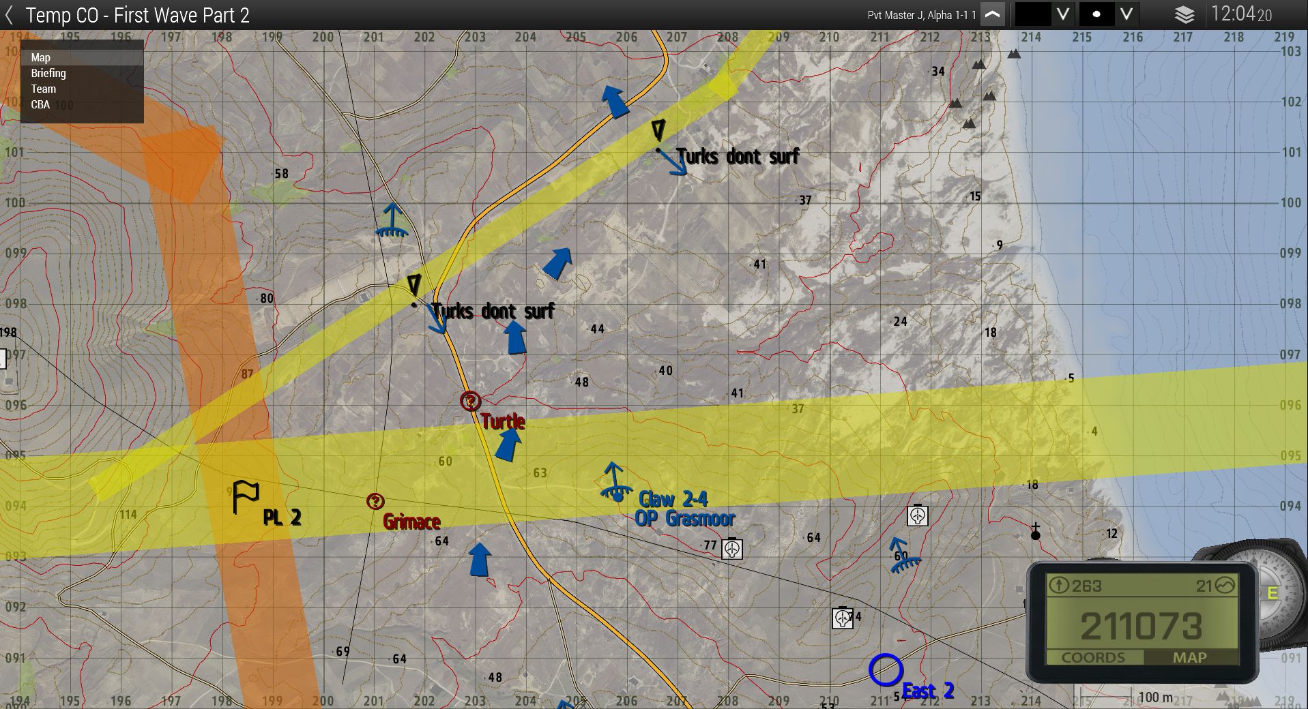Click the upper Turks dont surf triangle marker
The height and width of the screenshot is (709, 1308).
pyautogui.click(x=658, y=130)
